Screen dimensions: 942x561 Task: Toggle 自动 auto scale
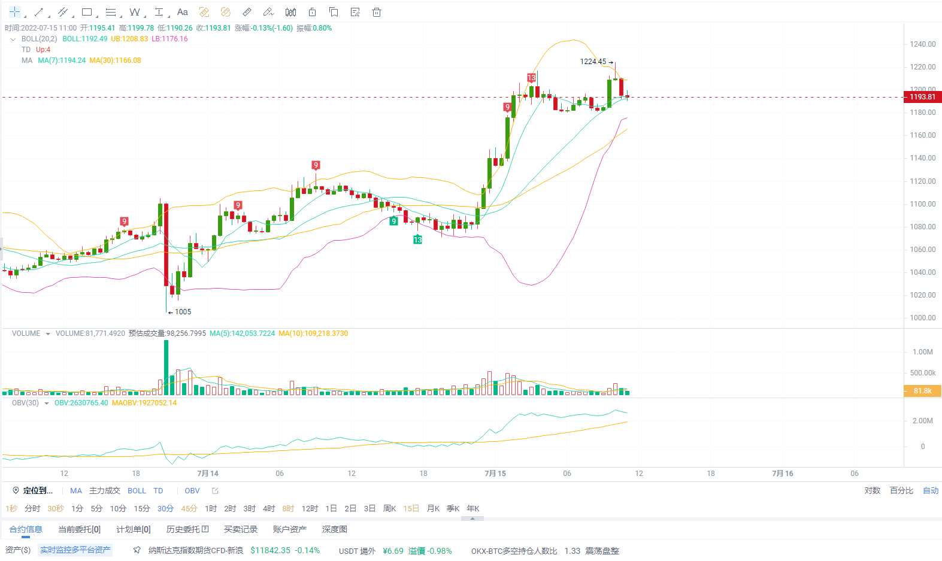pos(931,491)
